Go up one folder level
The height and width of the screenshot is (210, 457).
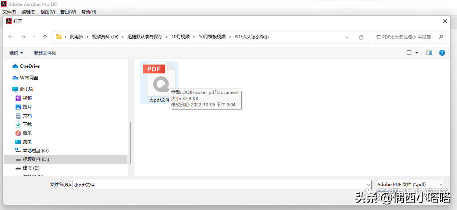[x=45, y=37]
